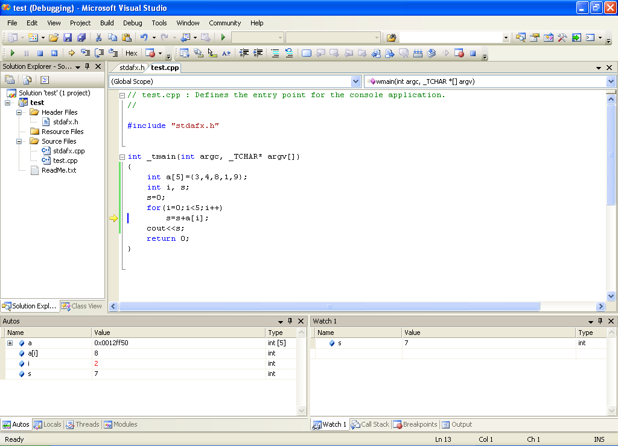The image size is (618, 446).
Task: Click Increase Indent icon in text editor toolbar
Action: pos(258,53)
